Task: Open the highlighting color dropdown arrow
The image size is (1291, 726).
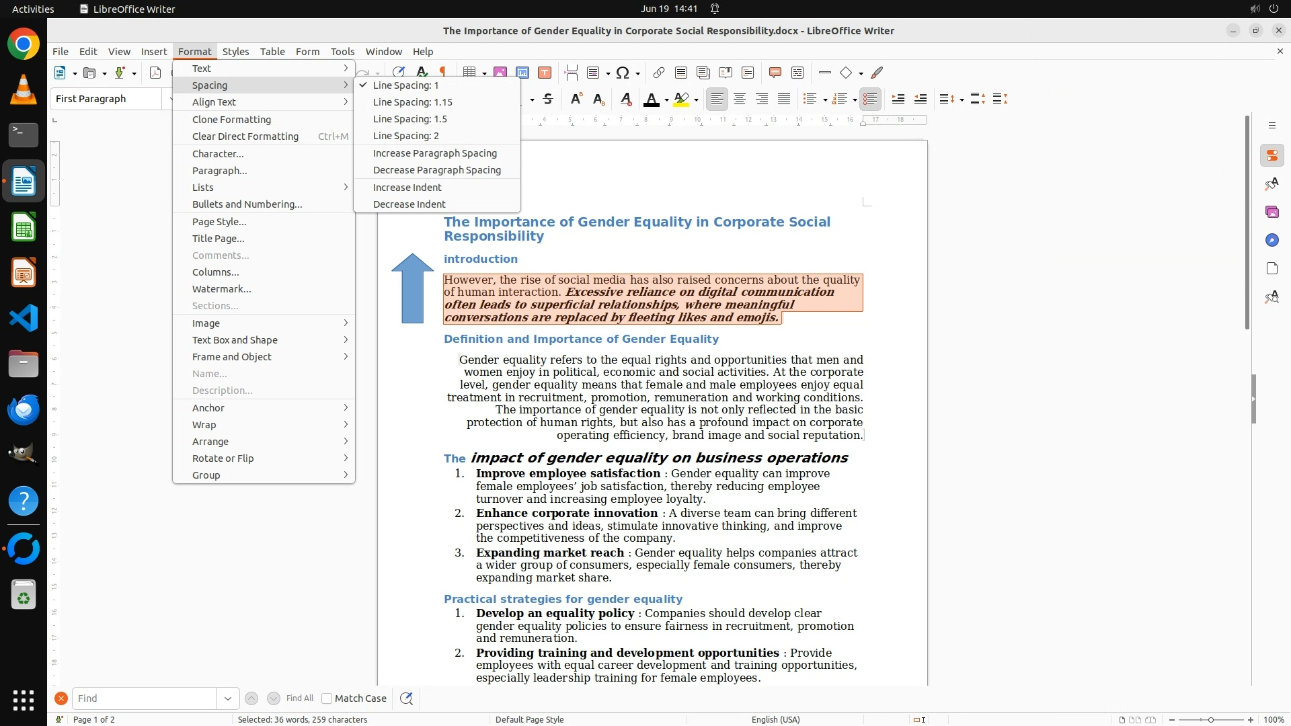Action: tap(697, 100)
